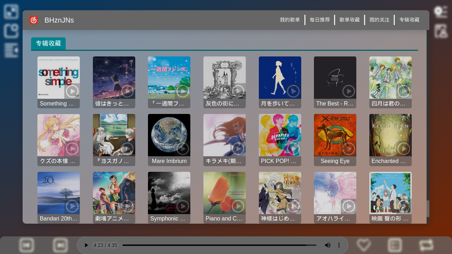Viewport: 452px width, 254px height.
Task: Open 我的歌单 in the top navigation
Action: (290, 20)
